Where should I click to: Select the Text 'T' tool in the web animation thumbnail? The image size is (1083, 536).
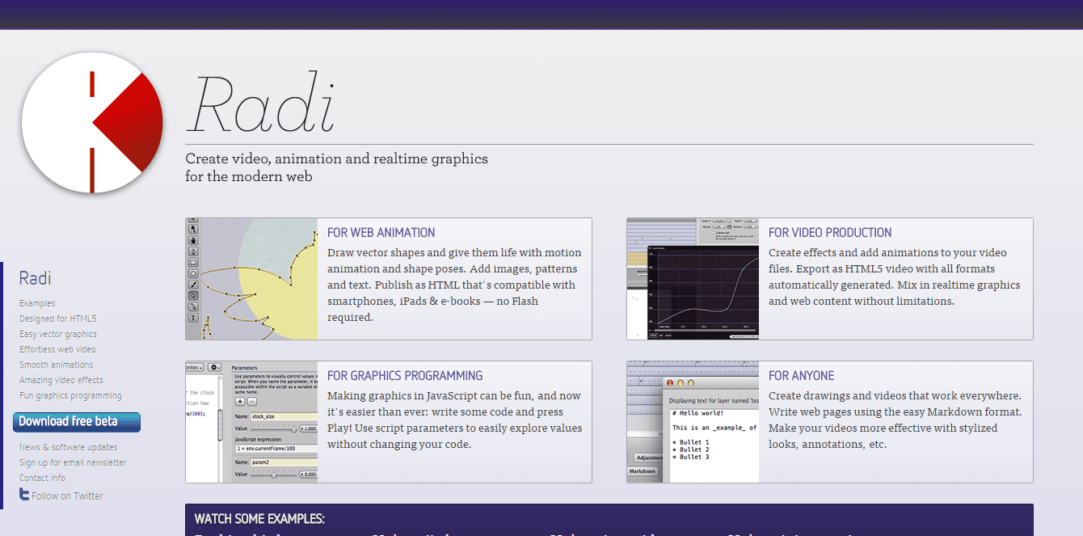pyautogui.click(x=193, y=318)
